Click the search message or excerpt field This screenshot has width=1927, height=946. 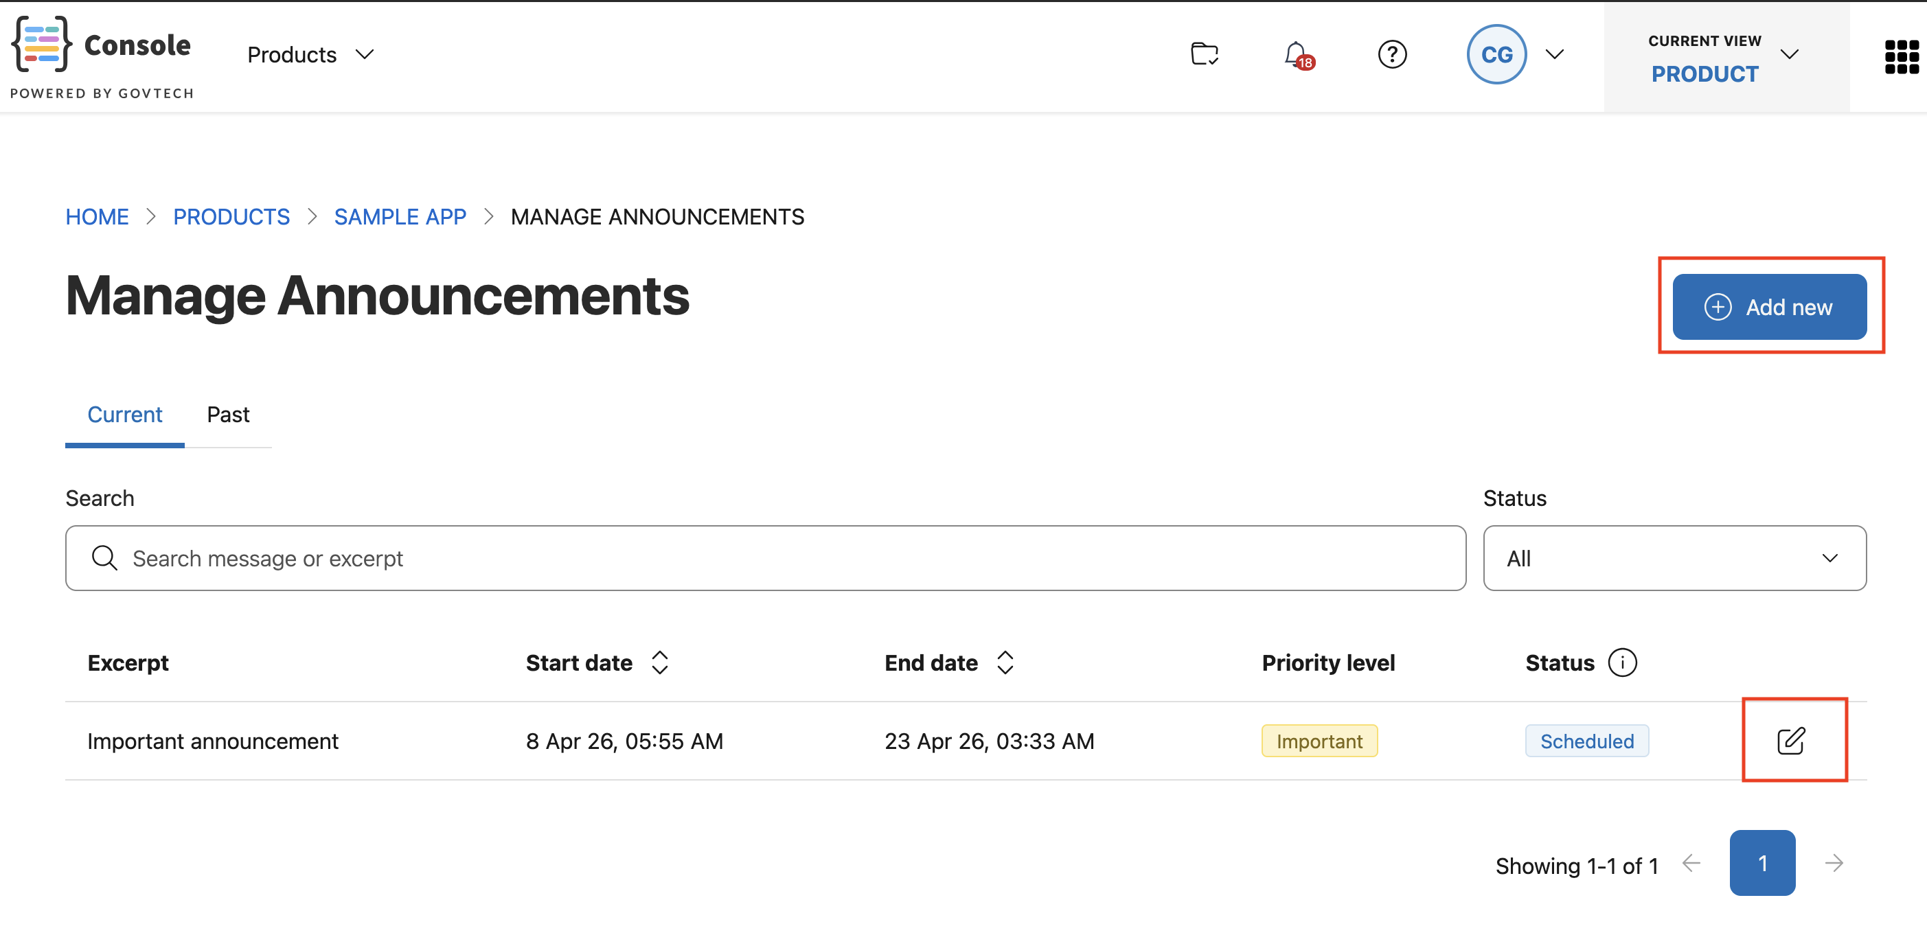(x=765, y=558)
